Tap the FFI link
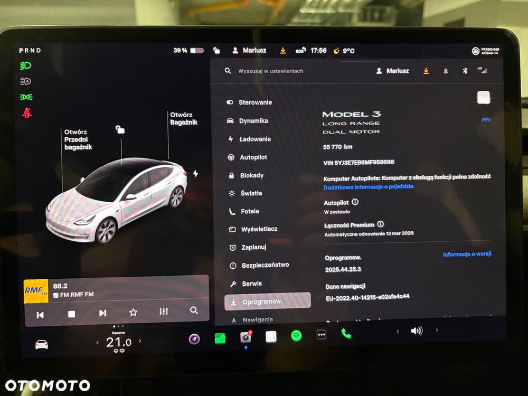 point(486,120)
